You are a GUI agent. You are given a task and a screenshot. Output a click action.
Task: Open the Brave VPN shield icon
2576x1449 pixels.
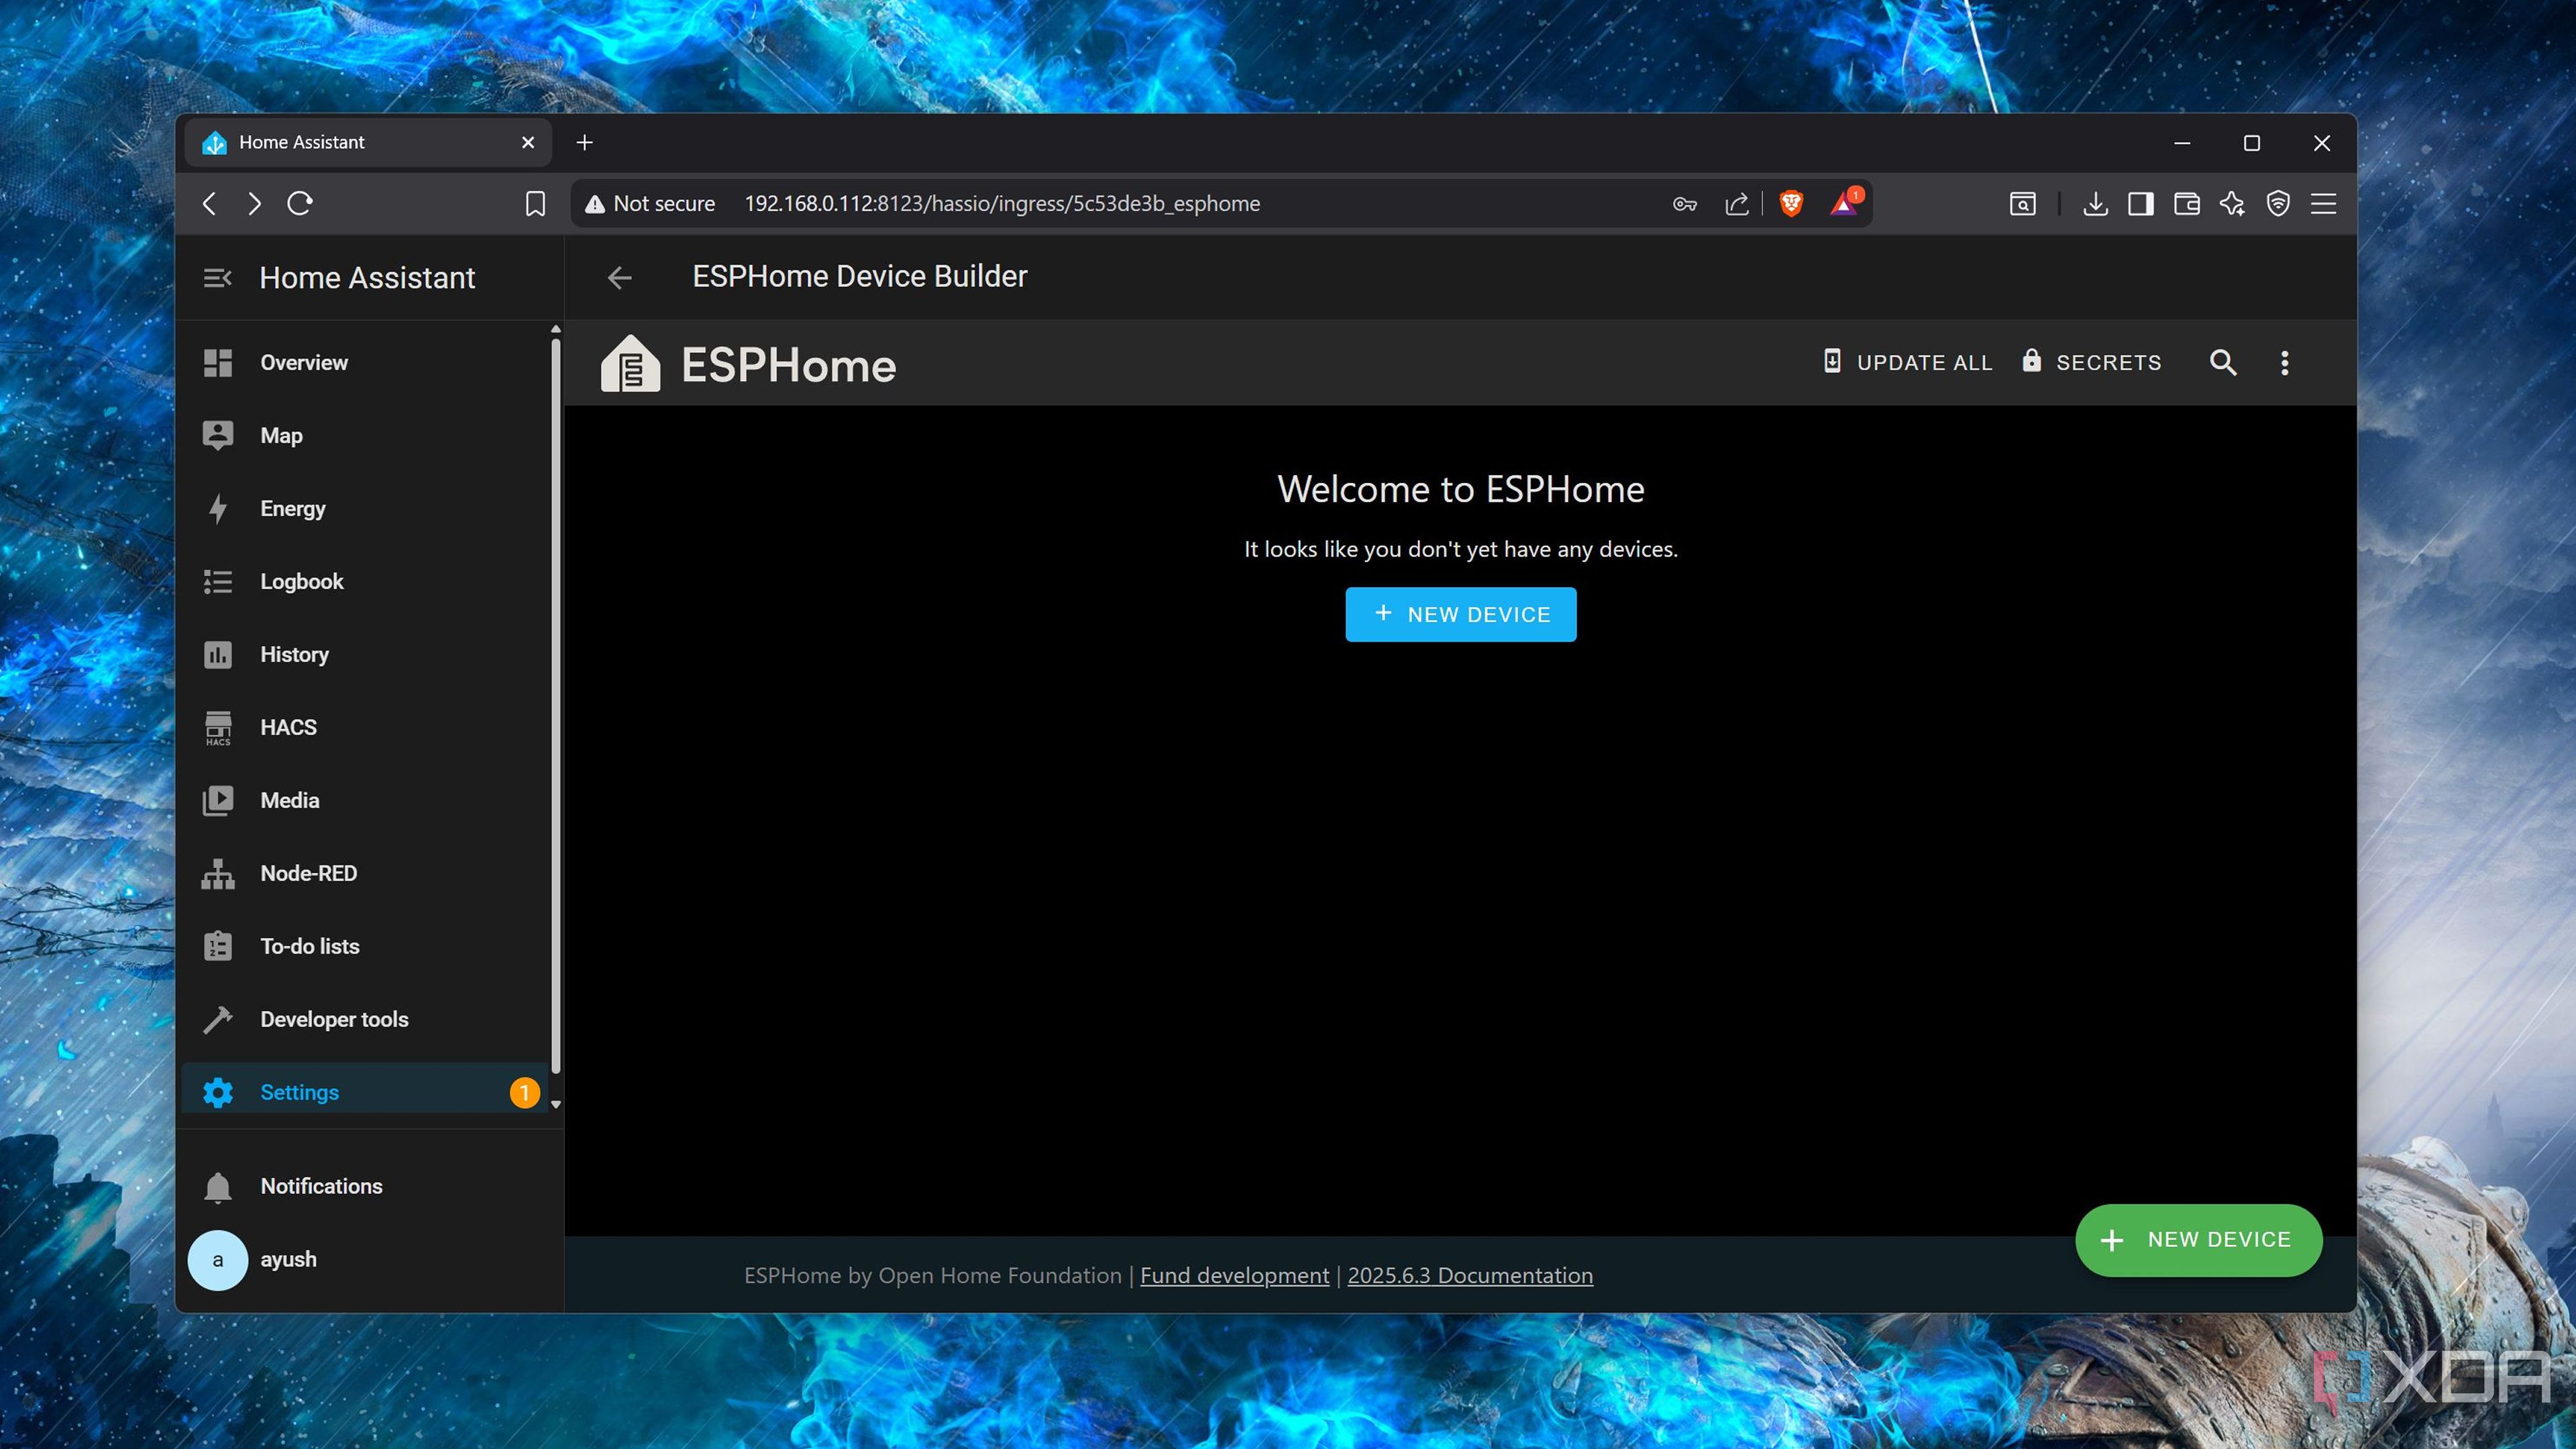[x=2278, y=204]
